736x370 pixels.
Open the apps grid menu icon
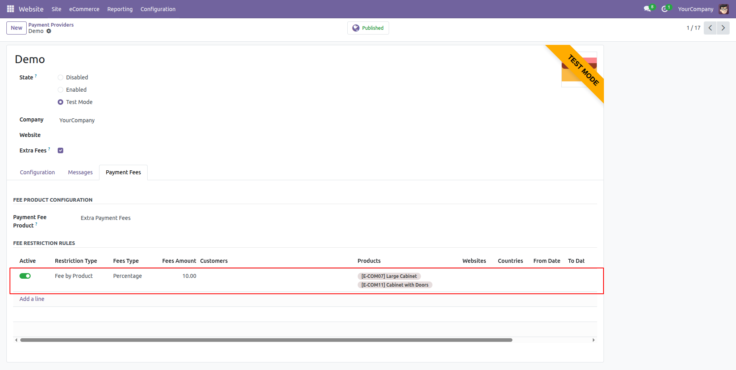click(10, 9)
